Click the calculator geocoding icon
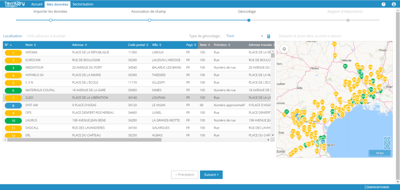Viewport: 400px width, 190px height. [x=268, y=36]
